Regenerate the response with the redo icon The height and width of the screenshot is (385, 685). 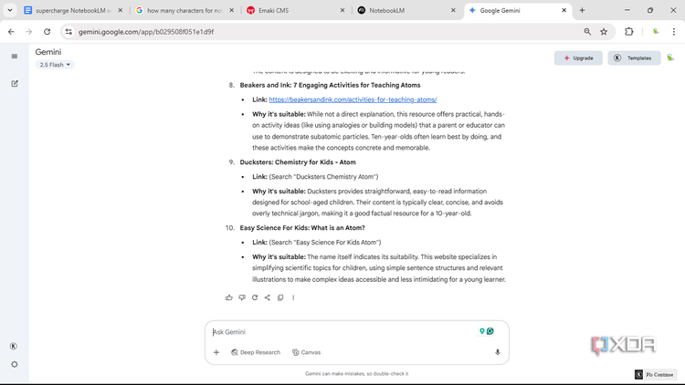click(x=255, y=297)
